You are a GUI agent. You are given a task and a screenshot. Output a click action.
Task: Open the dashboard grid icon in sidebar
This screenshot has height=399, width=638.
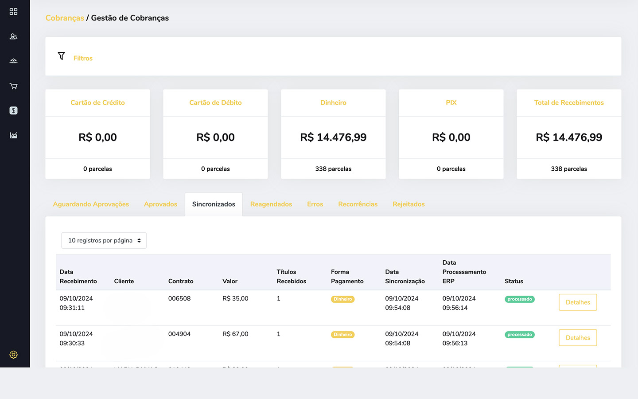[13, 12]
